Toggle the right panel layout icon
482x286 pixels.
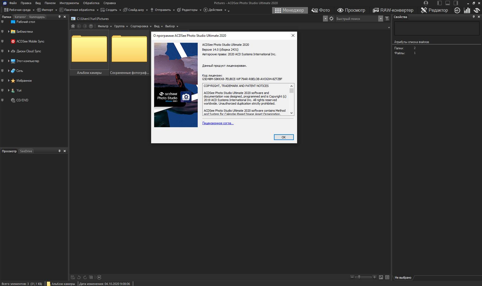click(x=456, y=3)
